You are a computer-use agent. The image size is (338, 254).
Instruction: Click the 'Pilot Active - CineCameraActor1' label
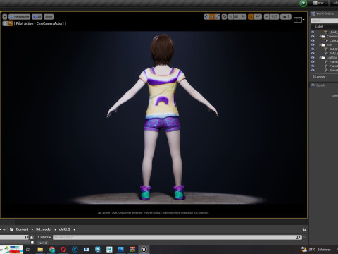click(x=40, y=23)
